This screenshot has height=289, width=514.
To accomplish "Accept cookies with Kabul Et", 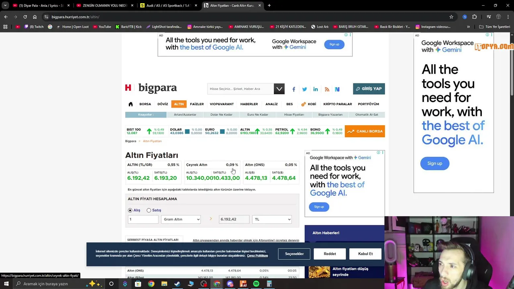I will 365,254.
